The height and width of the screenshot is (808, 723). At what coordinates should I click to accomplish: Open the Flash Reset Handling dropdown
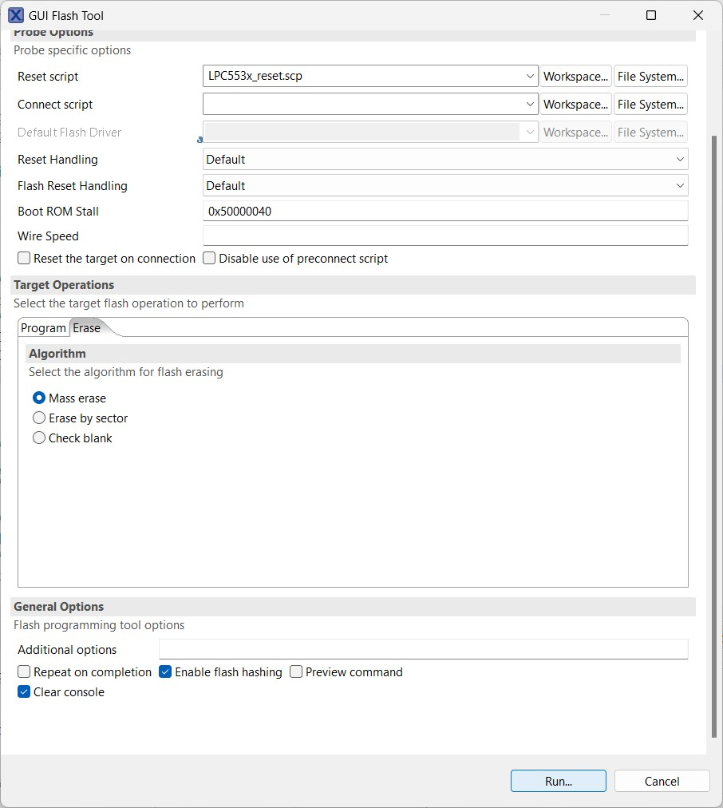coord(680,185)
